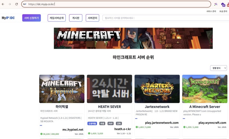229x139 pixels.
Task: Open the 게시판 menu
Action: (76, 18)
